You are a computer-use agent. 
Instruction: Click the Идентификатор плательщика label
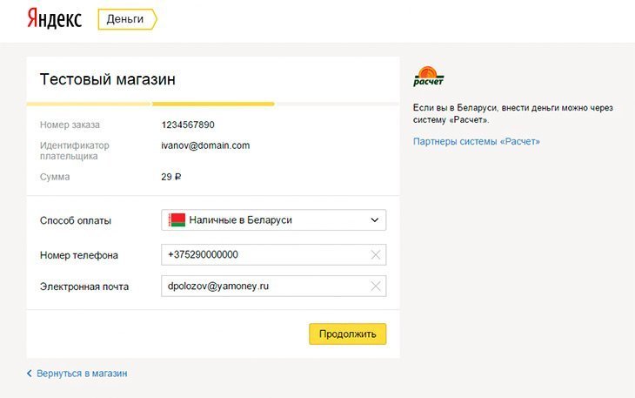coord(75,151)
